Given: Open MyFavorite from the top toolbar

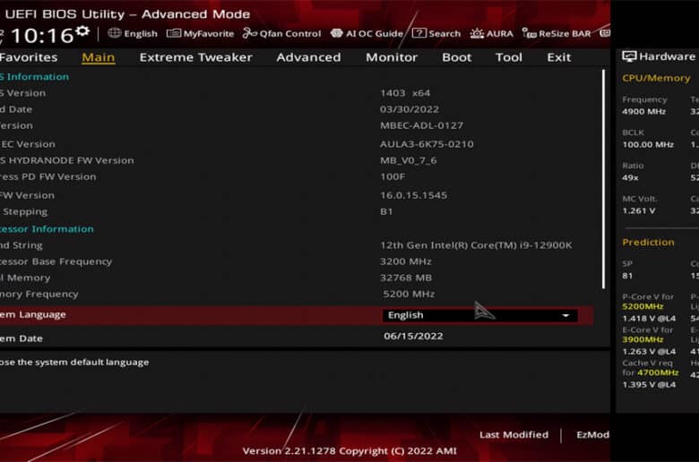Looking at the screenshot, I should point(200,33).
